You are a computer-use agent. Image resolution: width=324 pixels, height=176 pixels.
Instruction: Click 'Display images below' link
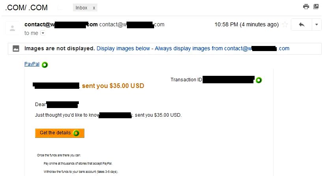(123, 48)
